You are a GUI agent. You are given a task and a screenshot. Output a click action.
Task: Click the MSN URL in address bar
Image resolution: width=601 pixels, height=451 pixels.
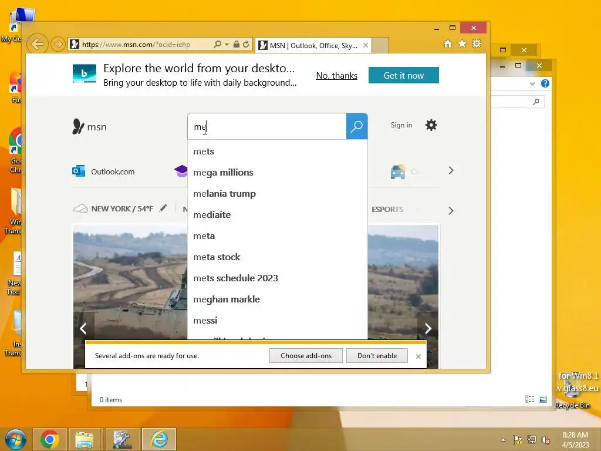(x=136, y=45)
